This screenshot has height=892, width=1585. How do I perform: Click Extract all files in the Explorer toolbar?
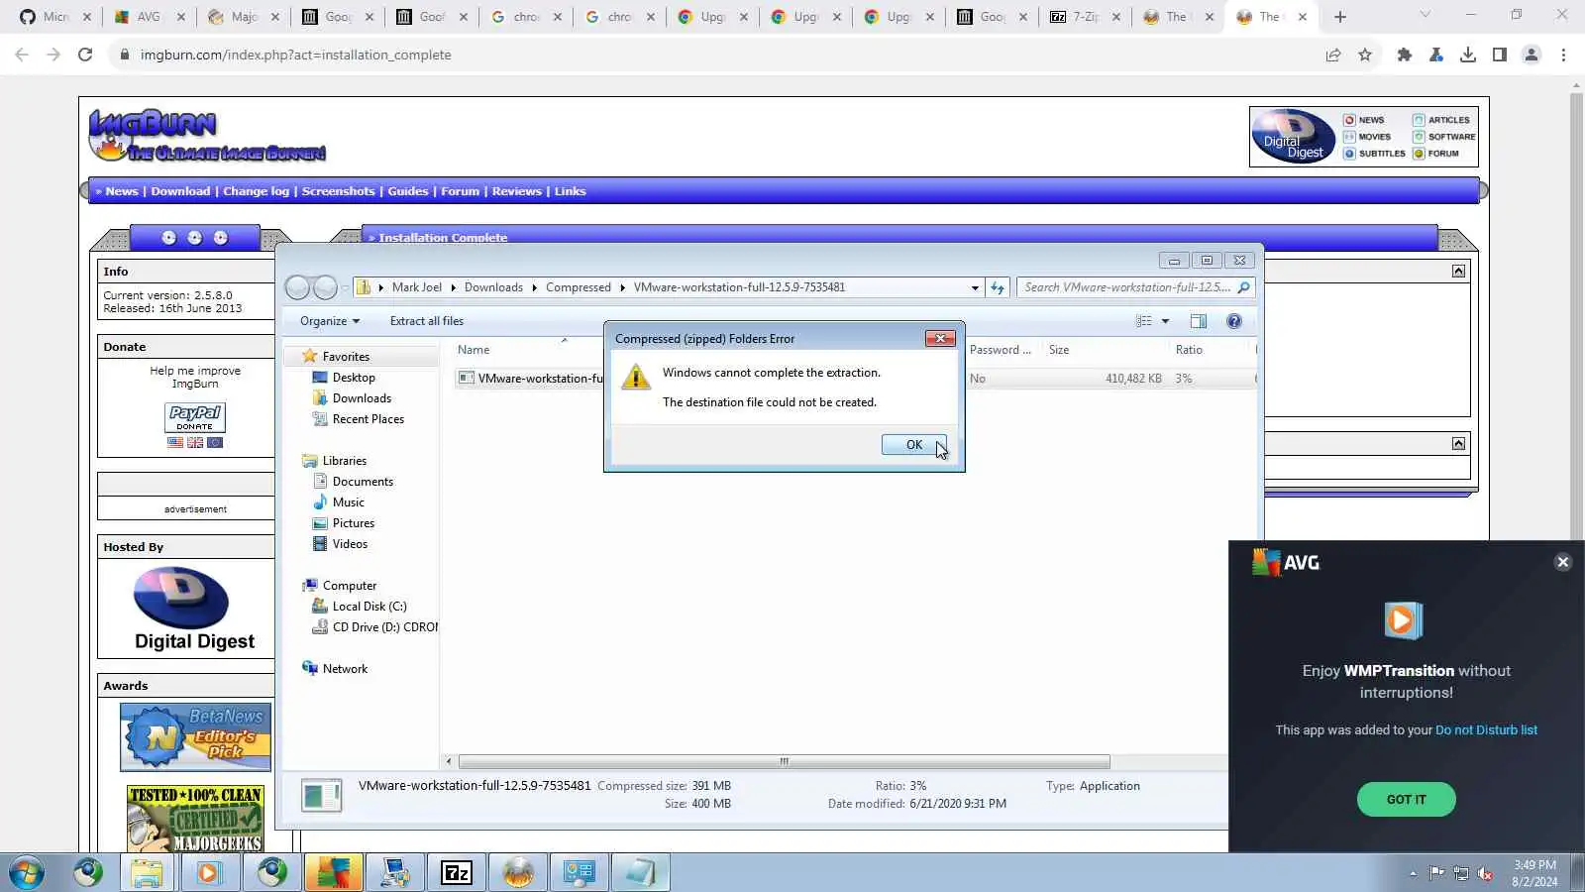point(427,321)
